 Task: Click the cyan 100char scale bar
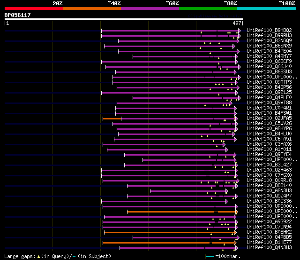(210, 257)
